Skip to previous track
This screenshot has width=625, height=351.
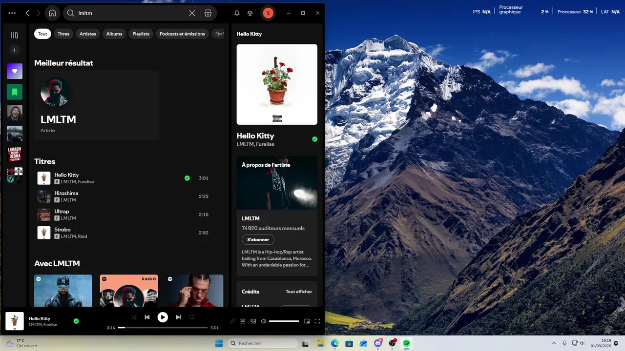[147, 317]
